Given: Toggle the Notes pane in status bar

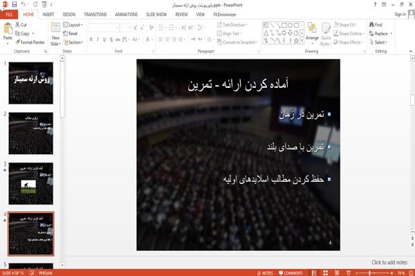Looking at the screenshot, I should click(265, 273).
